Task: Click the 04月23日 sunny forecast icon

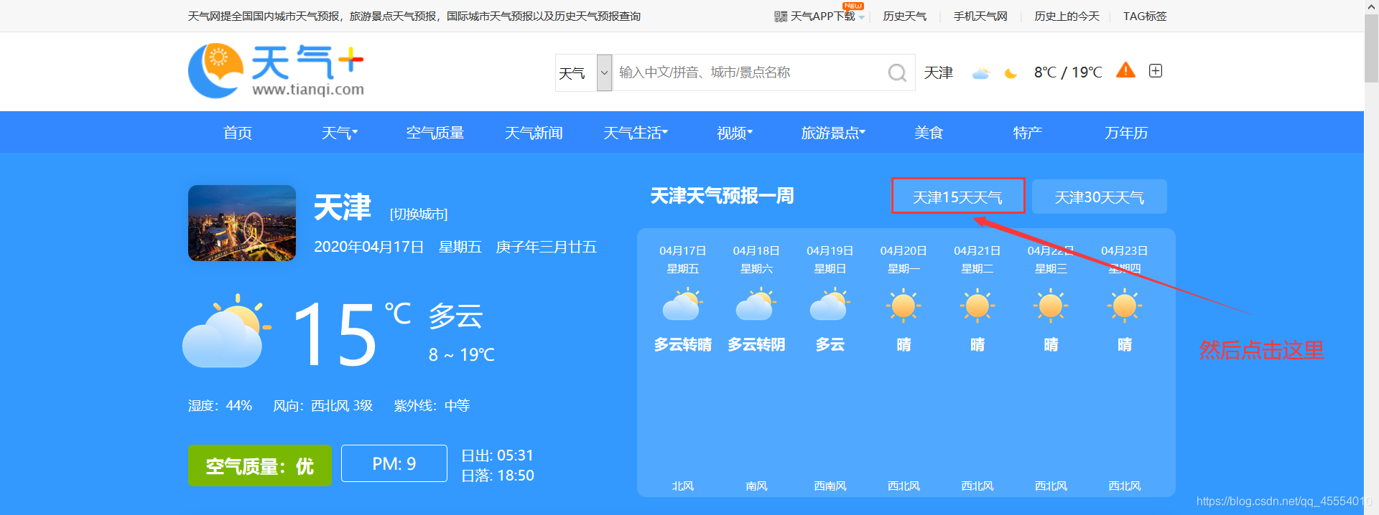Action: tap(1125, 306)
